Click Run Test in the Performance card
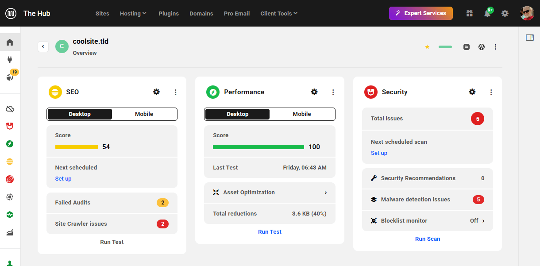Screen dimensions: 540x266 coord(270,232)
